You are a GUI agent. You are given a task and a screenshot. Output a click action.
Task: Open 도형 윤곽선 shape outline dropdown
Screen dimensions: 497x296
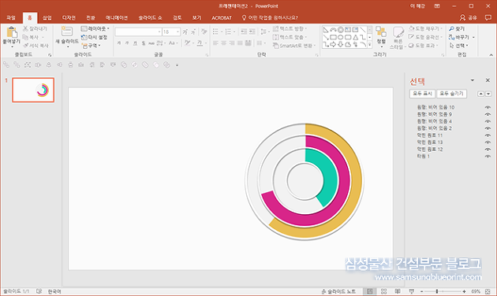coord(424,37)
